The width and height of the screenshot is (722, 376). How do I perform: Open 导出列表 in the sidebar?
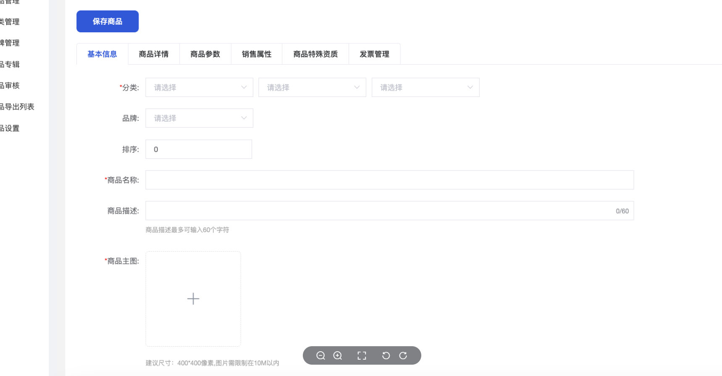(x=17, y=107)
